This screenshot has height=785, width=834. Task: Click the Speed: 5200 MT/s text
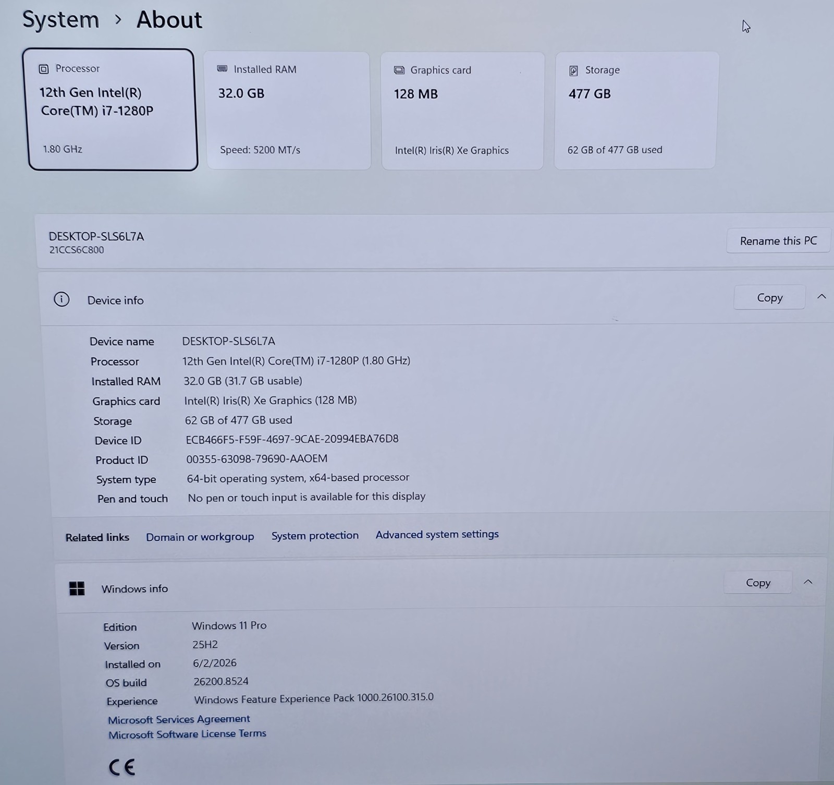click(x=260, y=150)
